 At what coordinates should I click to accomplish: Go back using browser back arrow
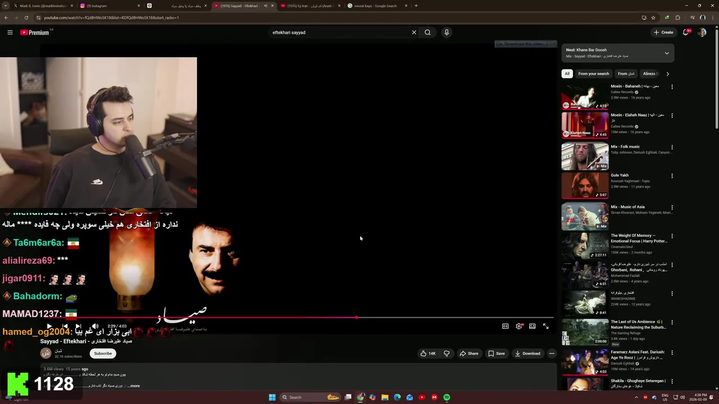pyautogui.click(x=6, y=17)
